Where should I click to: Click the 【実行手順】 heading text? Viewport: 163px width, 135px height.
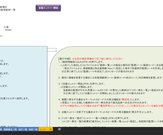(64, 59)
